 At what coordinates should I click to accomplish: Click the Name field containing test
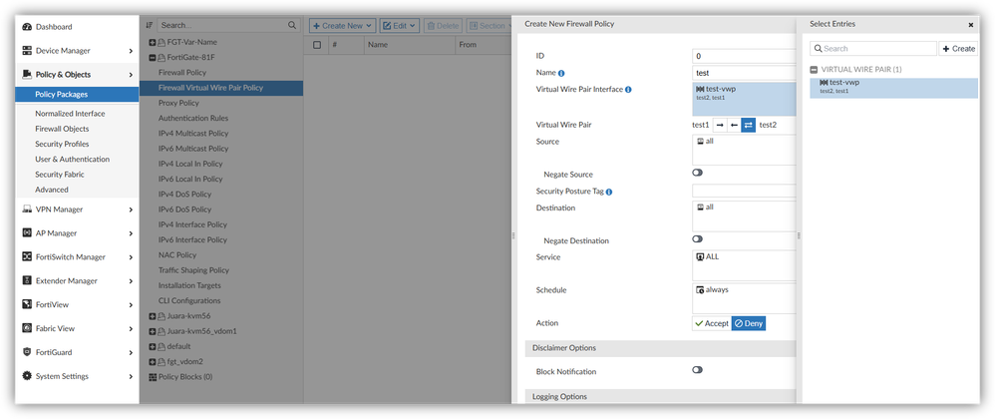pos(744,73)
